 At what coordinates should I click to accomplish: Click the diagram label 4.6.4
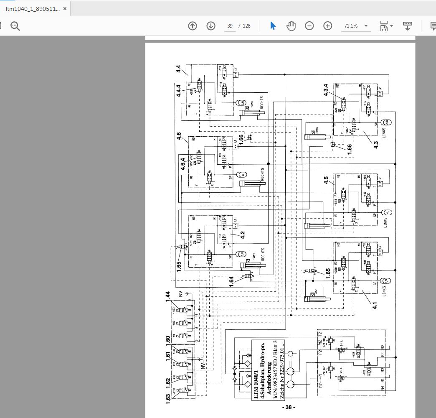(183, 164)
